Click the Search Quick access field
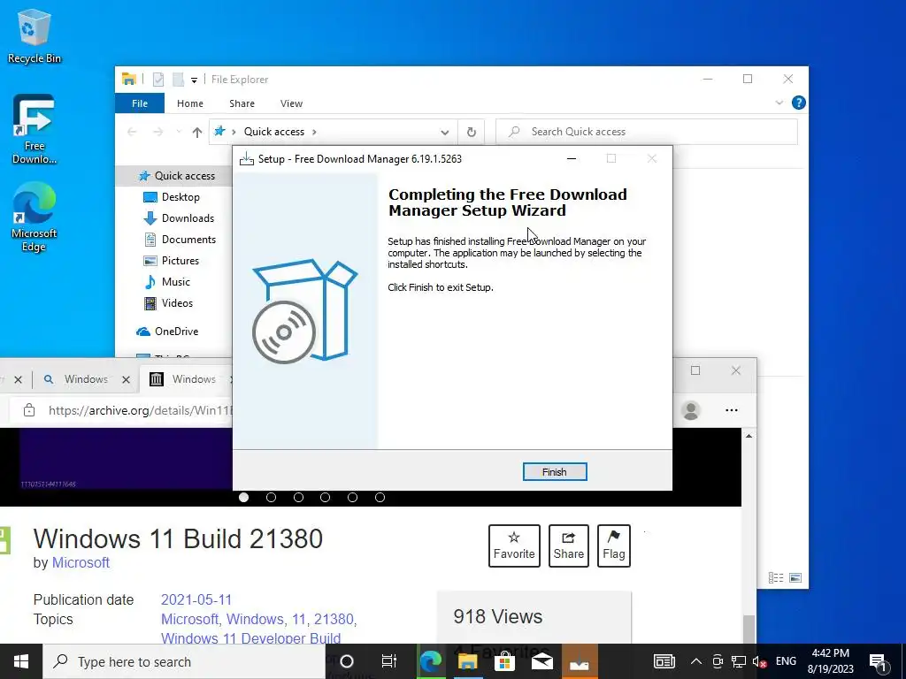Screen dimensions: 906x679 647,132
